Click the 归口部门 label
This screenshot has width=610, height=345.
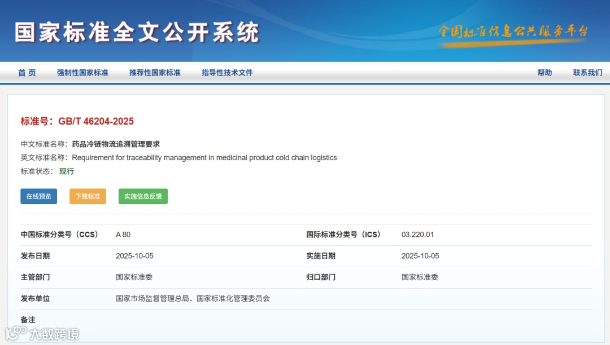pyautogui.click(x=321, y=277)
